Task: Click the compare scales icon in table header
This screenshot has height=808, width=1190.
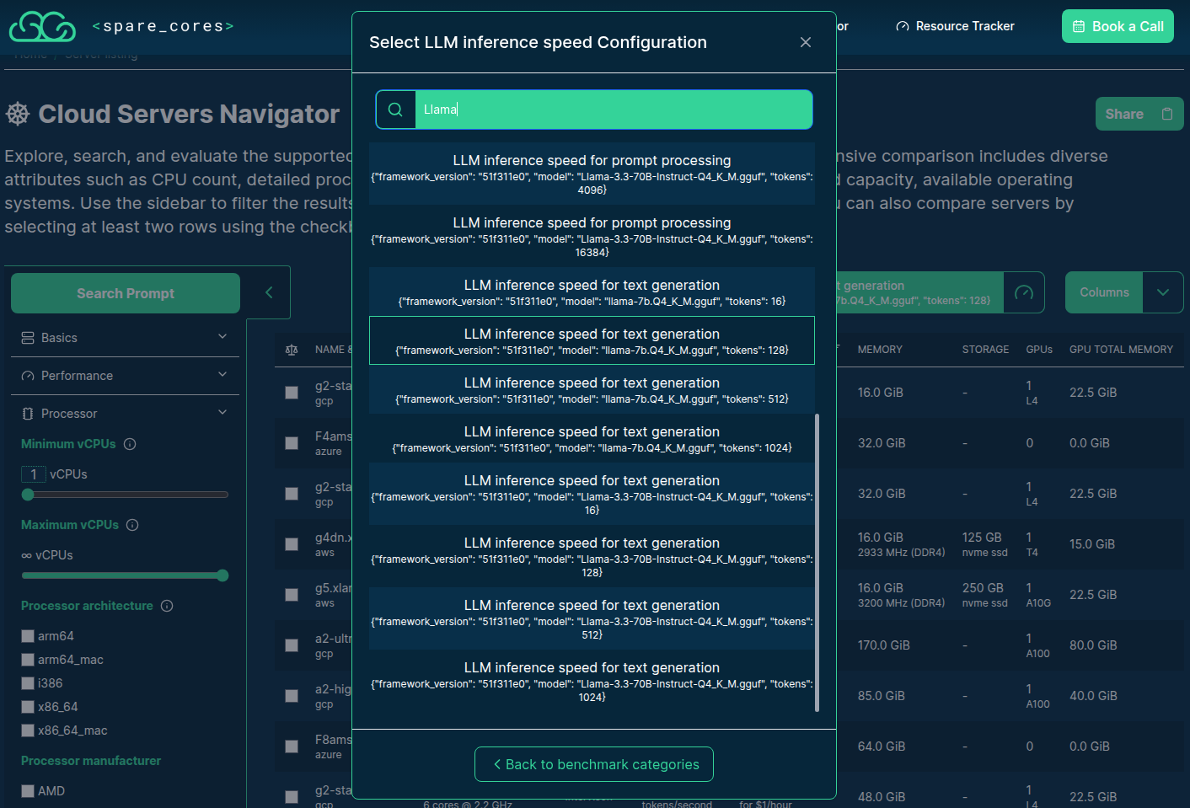Action: [x=292, y=350]
